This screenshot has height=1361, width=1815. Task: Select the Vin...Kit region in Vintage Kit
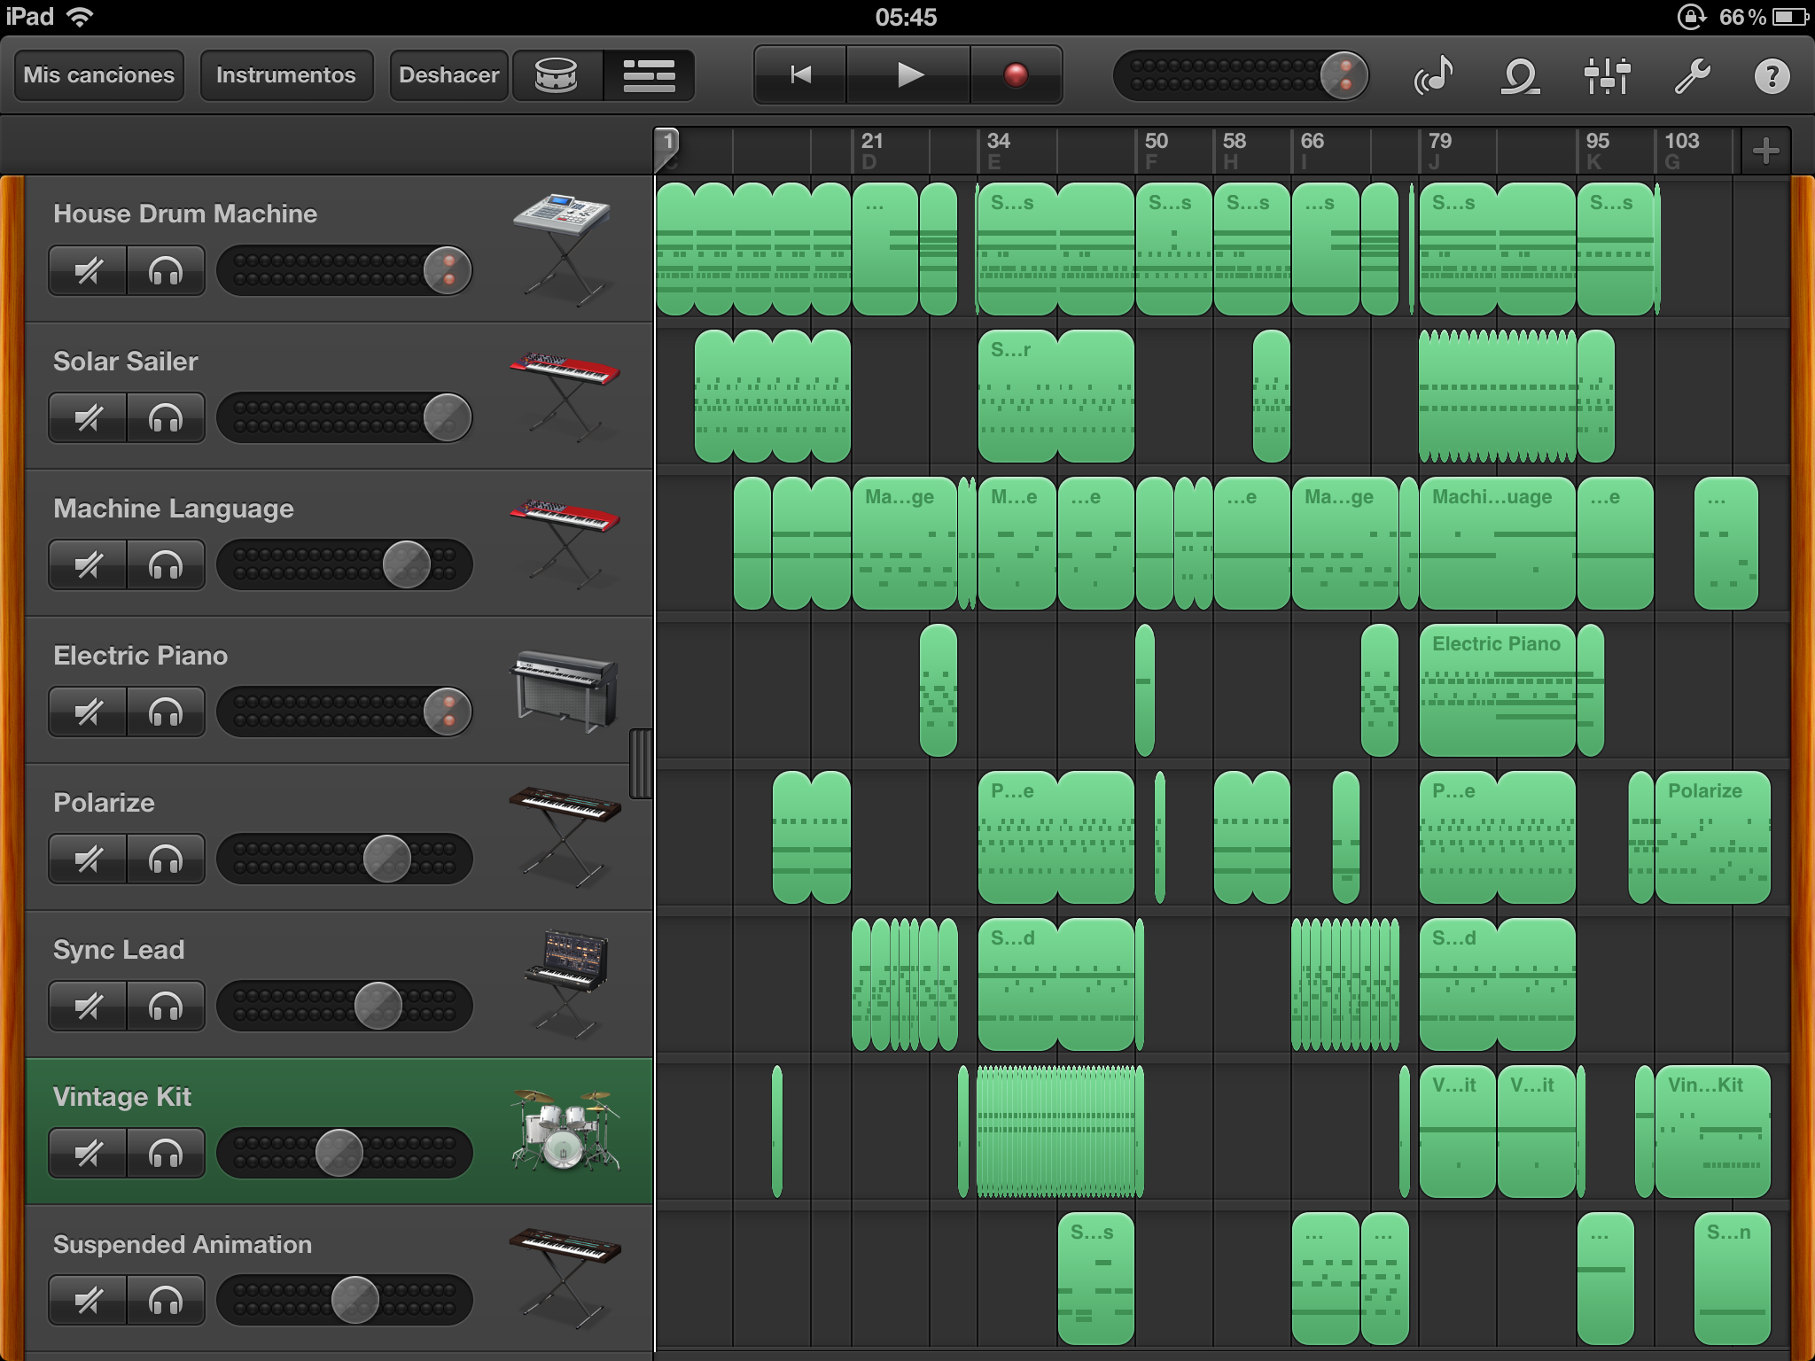coord(1712,1132)
